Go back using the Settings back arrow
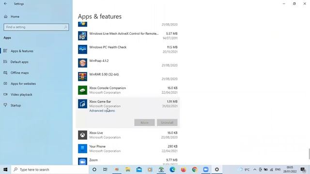The width and height of the screenshot is (310, 174). [5, 4]
